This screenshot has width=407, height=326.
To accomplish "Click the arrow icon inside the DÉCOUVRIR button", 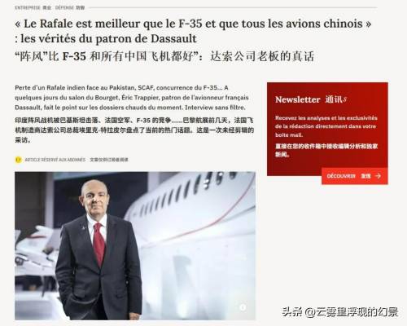I will tap(378, 176).
